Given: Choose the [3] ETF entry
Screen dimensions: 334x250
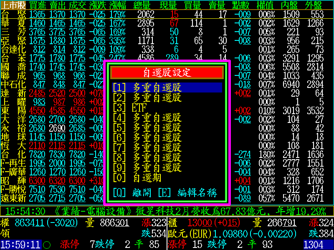Looking at the screenshot, I should click(167, 107).
